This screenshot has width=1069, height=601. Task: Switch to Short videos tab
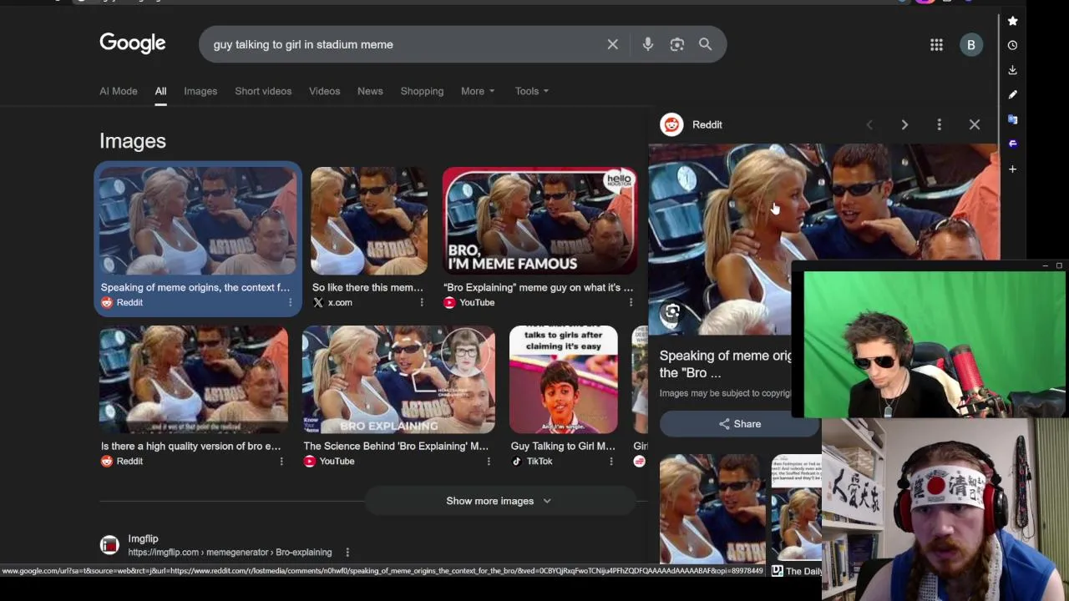point(263,91)
